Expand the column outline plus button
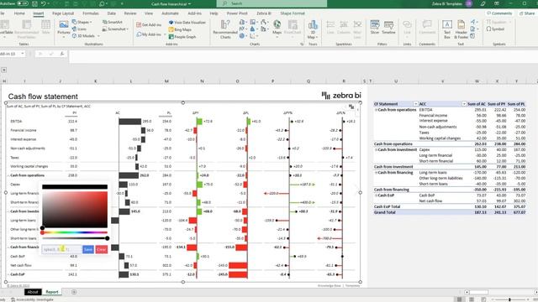 [3, 70]
